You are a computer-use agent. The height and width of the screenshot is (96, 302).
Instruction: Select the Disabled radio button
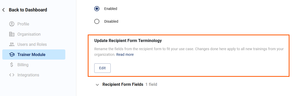97,21
